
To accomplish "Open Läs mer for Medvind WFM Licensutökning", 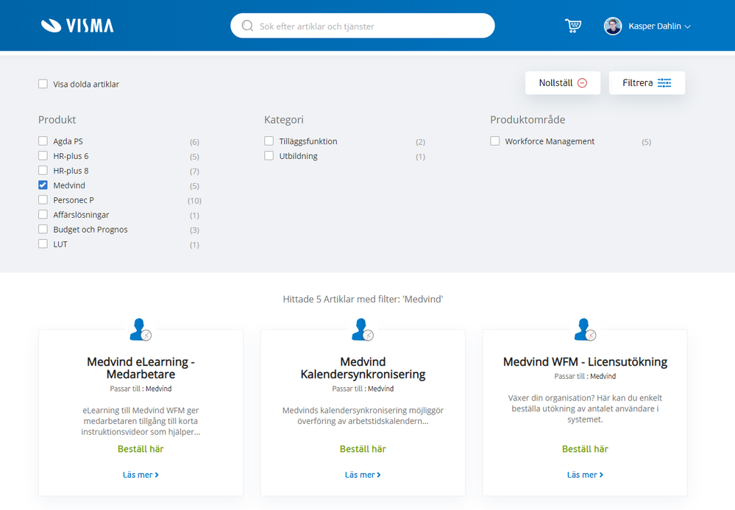I will coord(585,475).
